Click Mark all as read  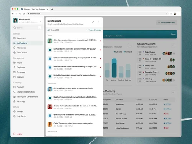pyautogui.click(x=94, y=30)
